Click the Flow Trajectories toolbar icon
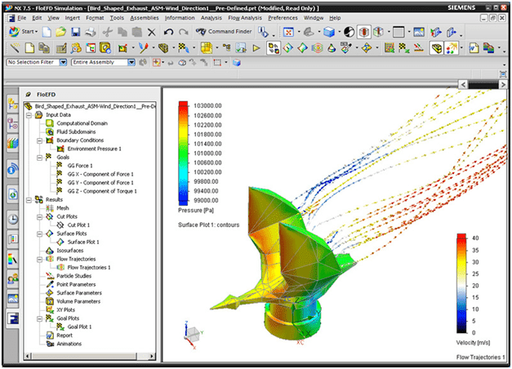 point(317,48)
